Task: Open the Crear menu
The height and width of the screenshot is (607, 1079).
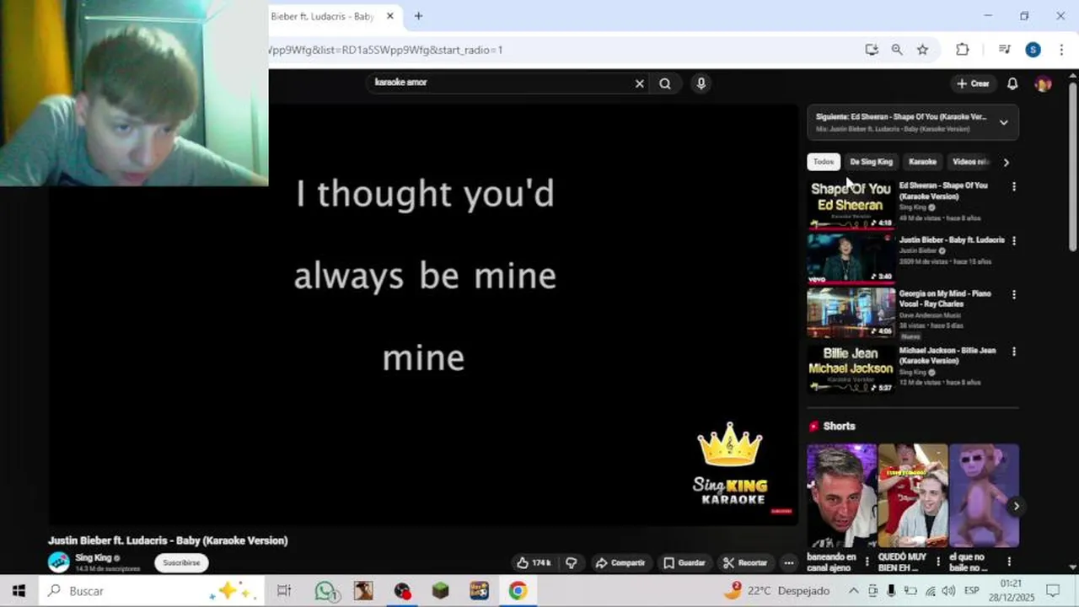Action: (x=973, y=83)
